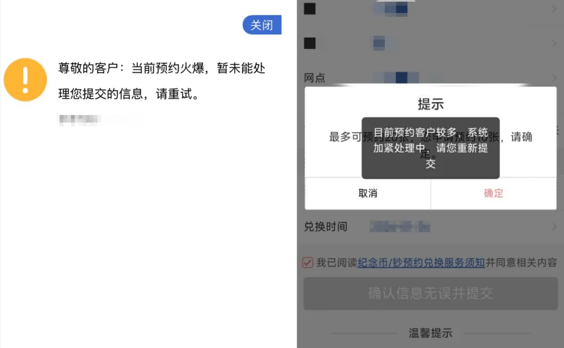Click the blurred 网点 branch value
Viewport: 564px width, 348px height.
click(399, 78)
